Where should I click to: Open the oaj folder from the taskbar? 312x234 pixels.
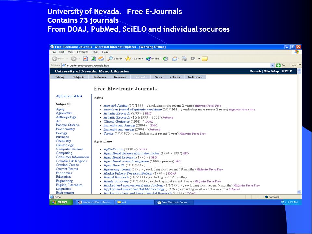click(x=134, y=202)
